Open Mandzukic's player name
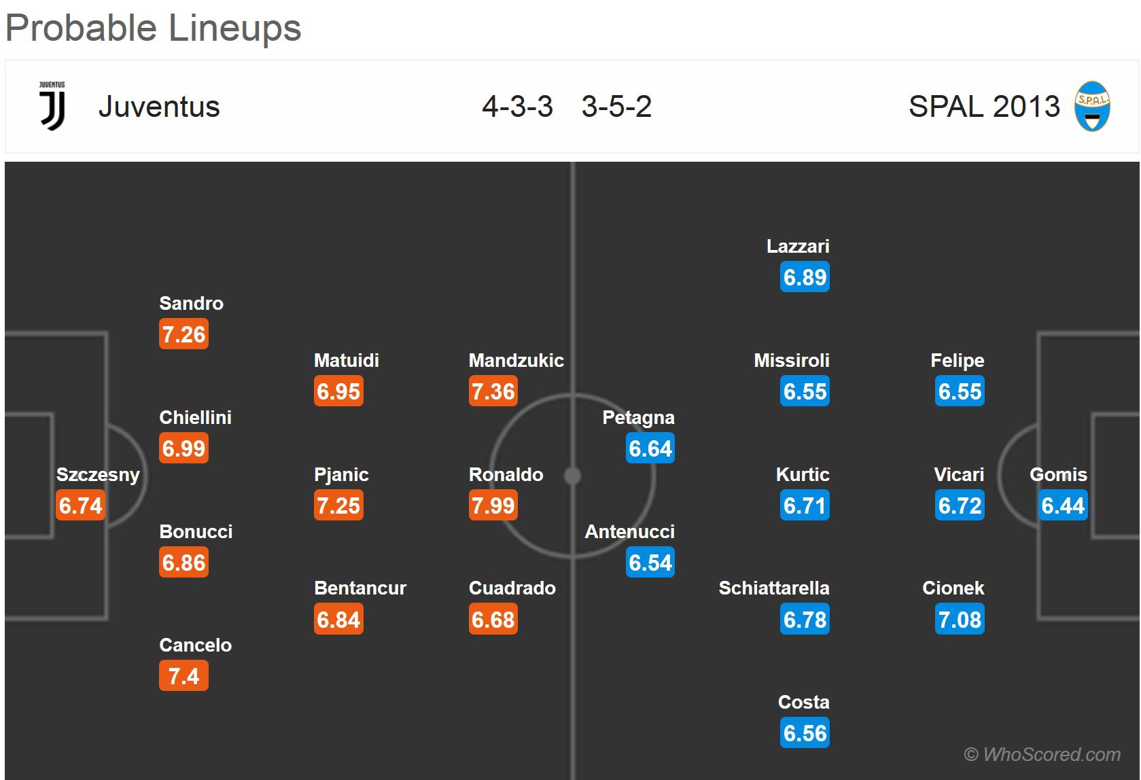The image size is (1141, 780). (x=516, y=360)
